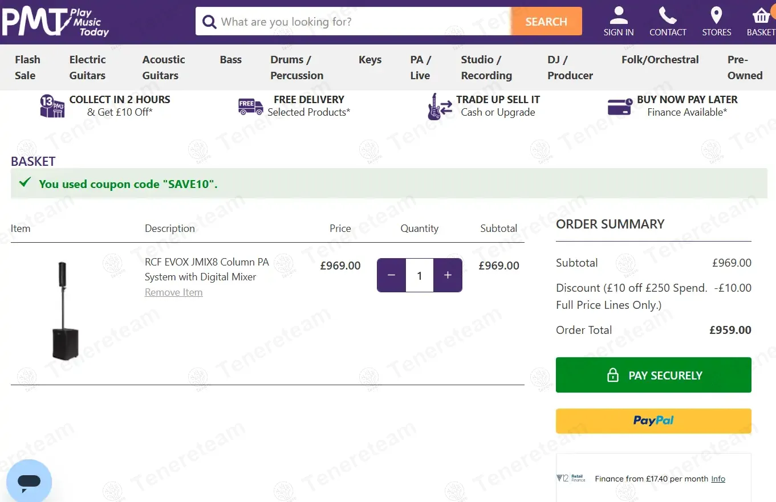Click the Trade Up guitar icon
The width and height of the screenshot is (776, 502).
tap(440, 107)
